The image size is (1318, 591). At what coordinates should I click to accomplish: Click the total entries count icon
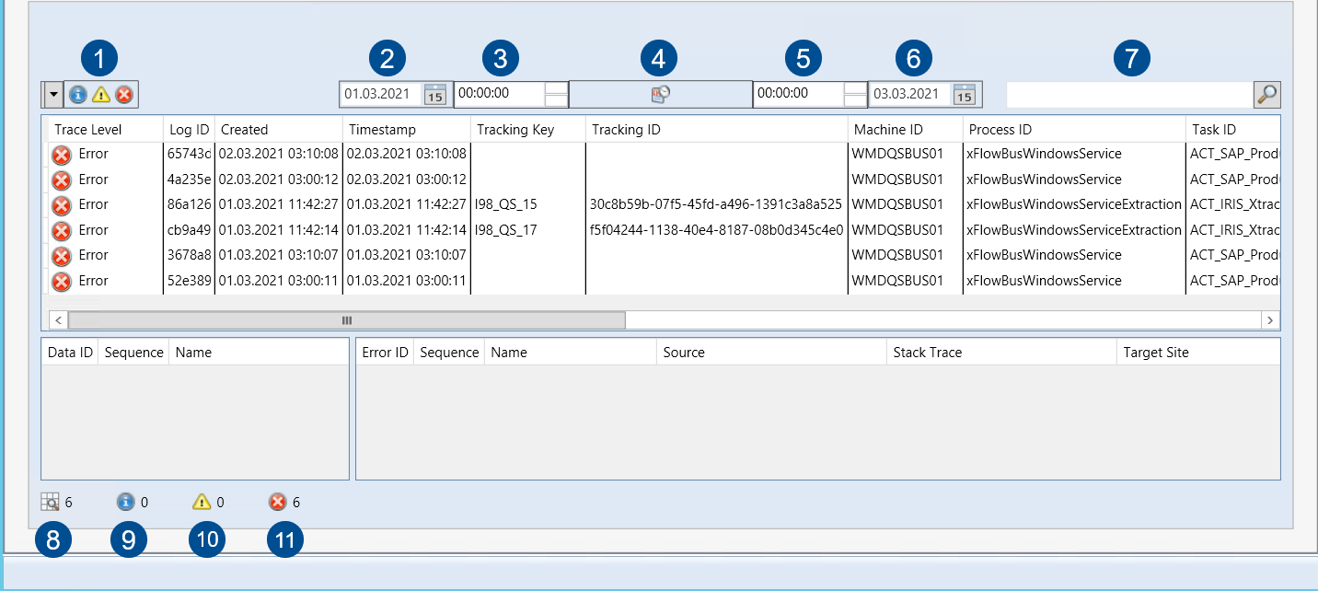pyautogui.click(x=50, y=503)
